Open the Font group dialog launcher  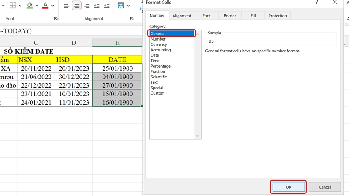(x=56, y=19)
